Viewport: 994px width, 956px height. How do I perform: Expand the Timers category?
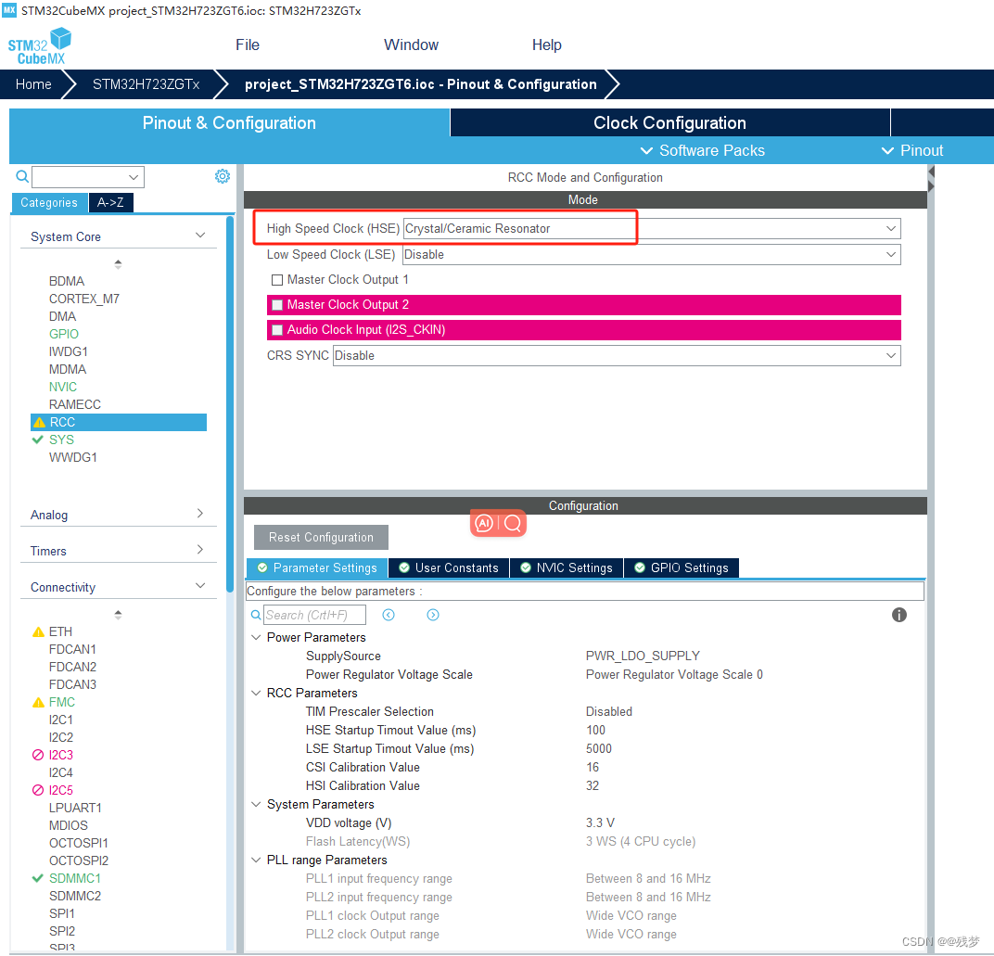click(x=200, y=550)
